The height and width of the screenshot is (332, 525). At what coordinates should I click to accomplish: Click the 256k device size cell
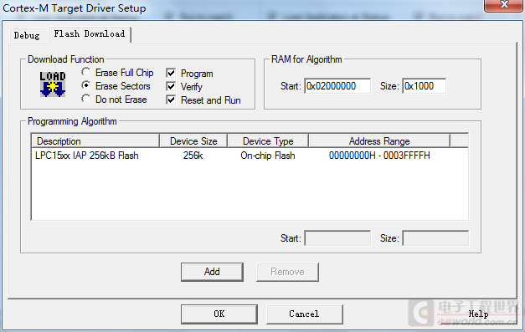coord(193,156)
